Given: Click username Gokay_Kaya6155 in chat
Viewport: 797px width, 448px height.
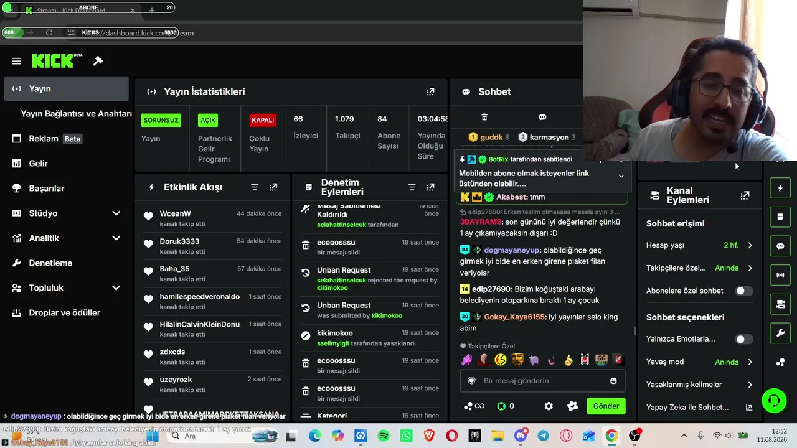Looking at the screenshot, I should [x=515, y=317].
